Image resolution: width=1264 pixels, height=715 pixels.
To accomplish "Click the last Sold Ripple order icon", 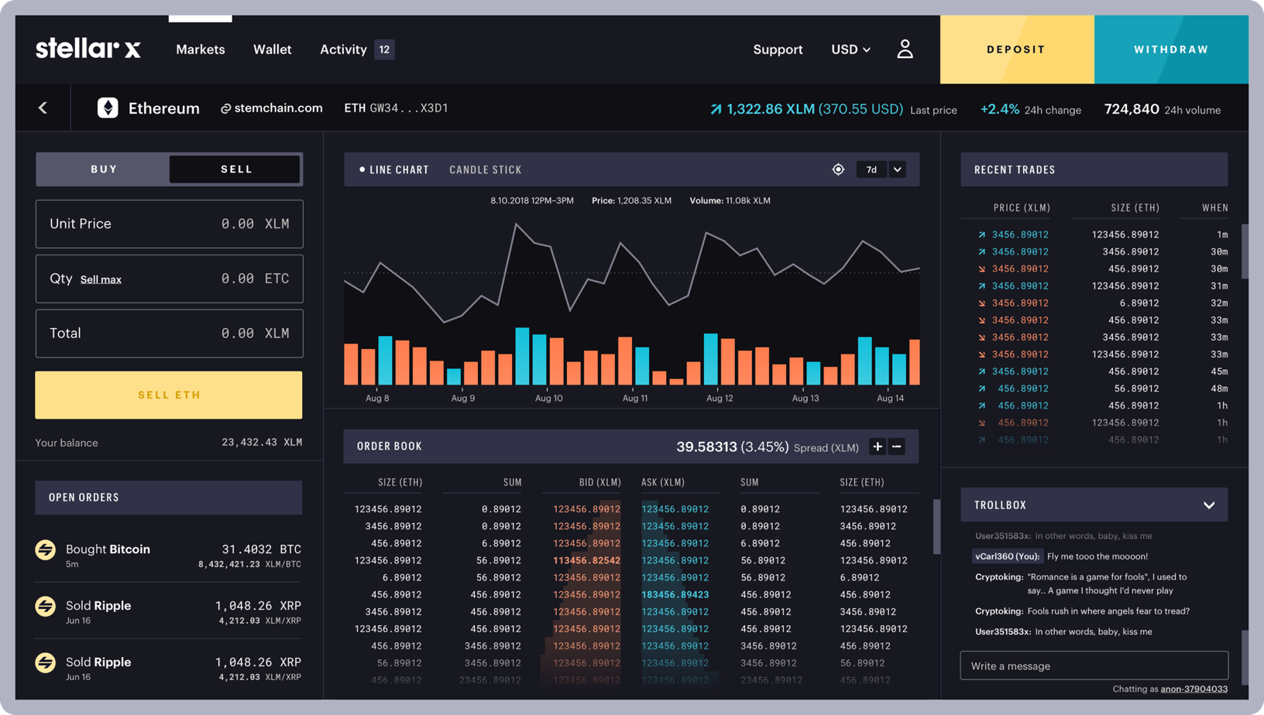I will click(46, 662).
